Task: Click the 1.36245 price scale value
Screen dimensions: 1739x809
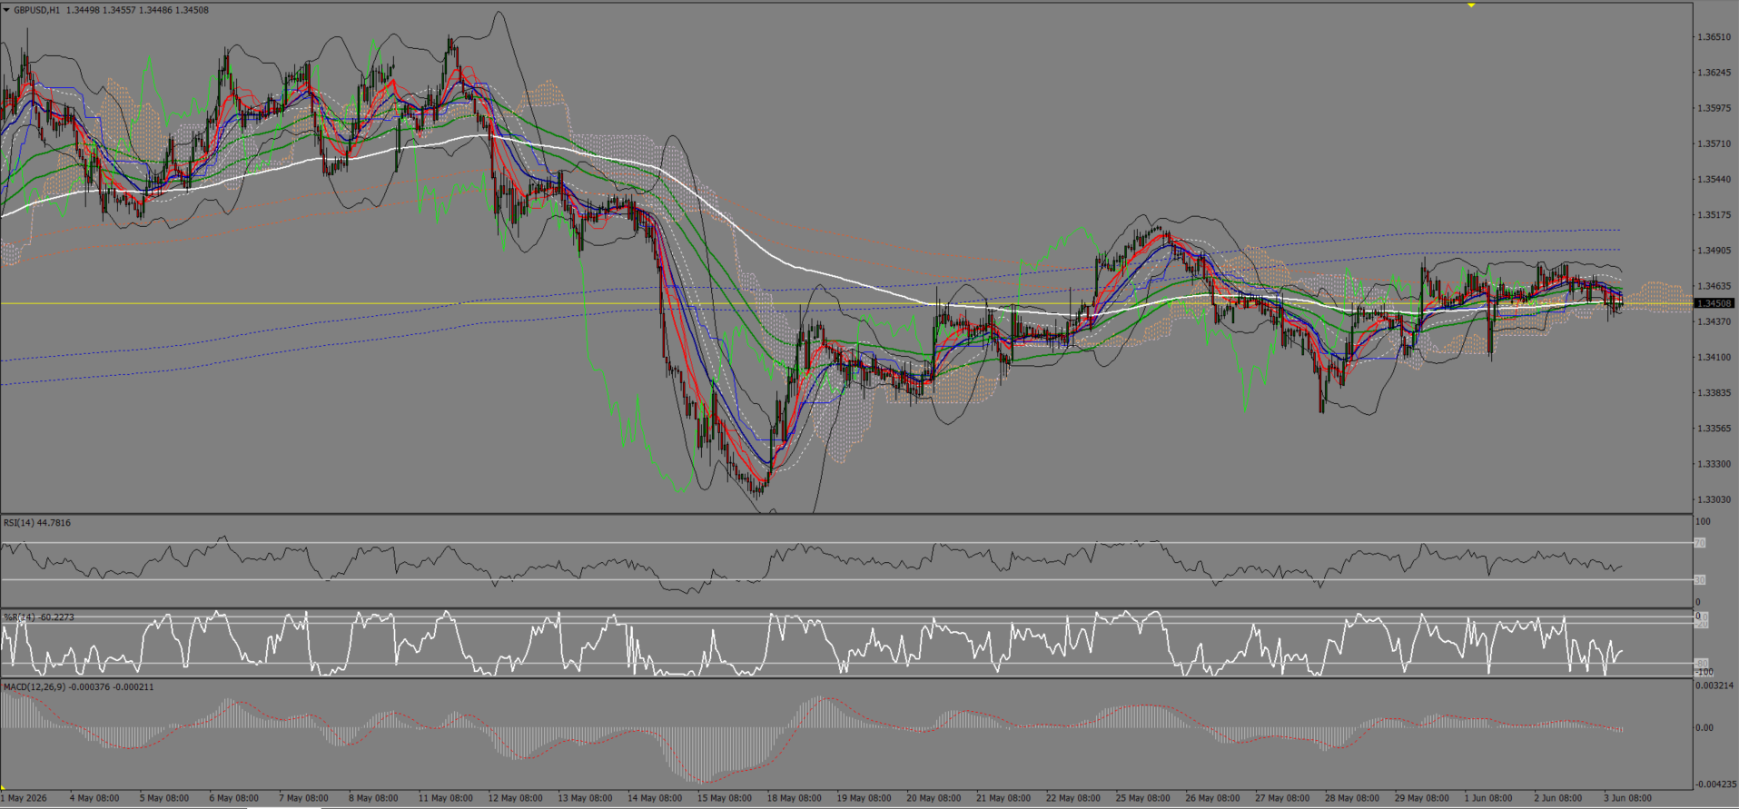Action: pyautogui.click(x=1714, y=73)
